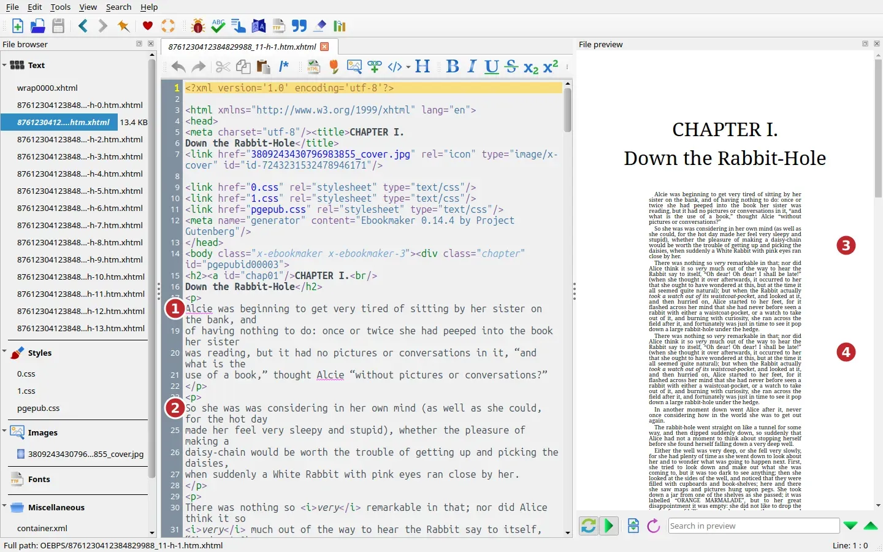This screenshot has width=883, height=552.
Task: Apply underline with the U button
Action: [492, 67]
